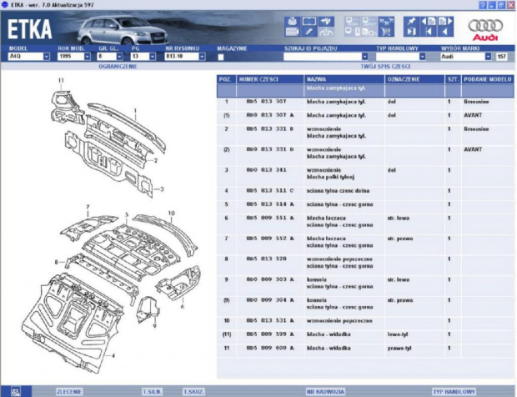
Task: Click the OGRANICZENIE link
Action: point(118,66)
